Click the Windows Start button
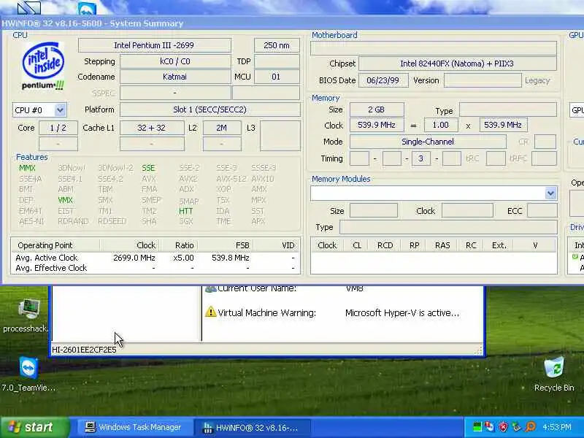The image size is (584, 438). pos(35,427)
